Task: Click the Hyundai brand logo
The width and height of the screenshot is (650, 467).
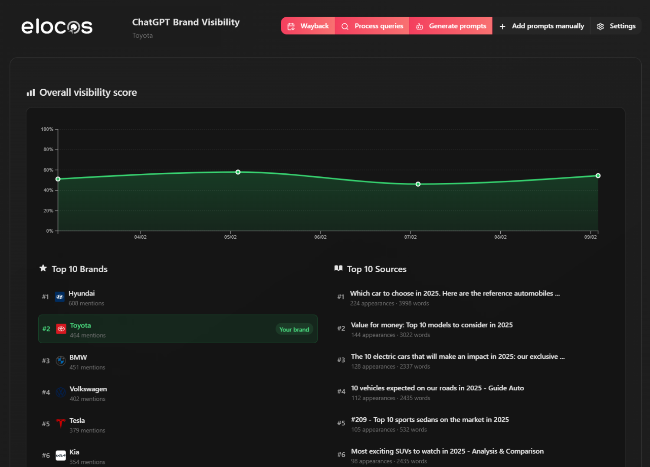Action: click(x=60, y=297)
